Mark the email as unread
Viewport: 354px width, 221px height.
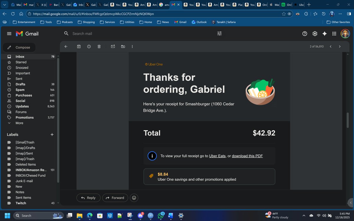[x=113, y=47]
